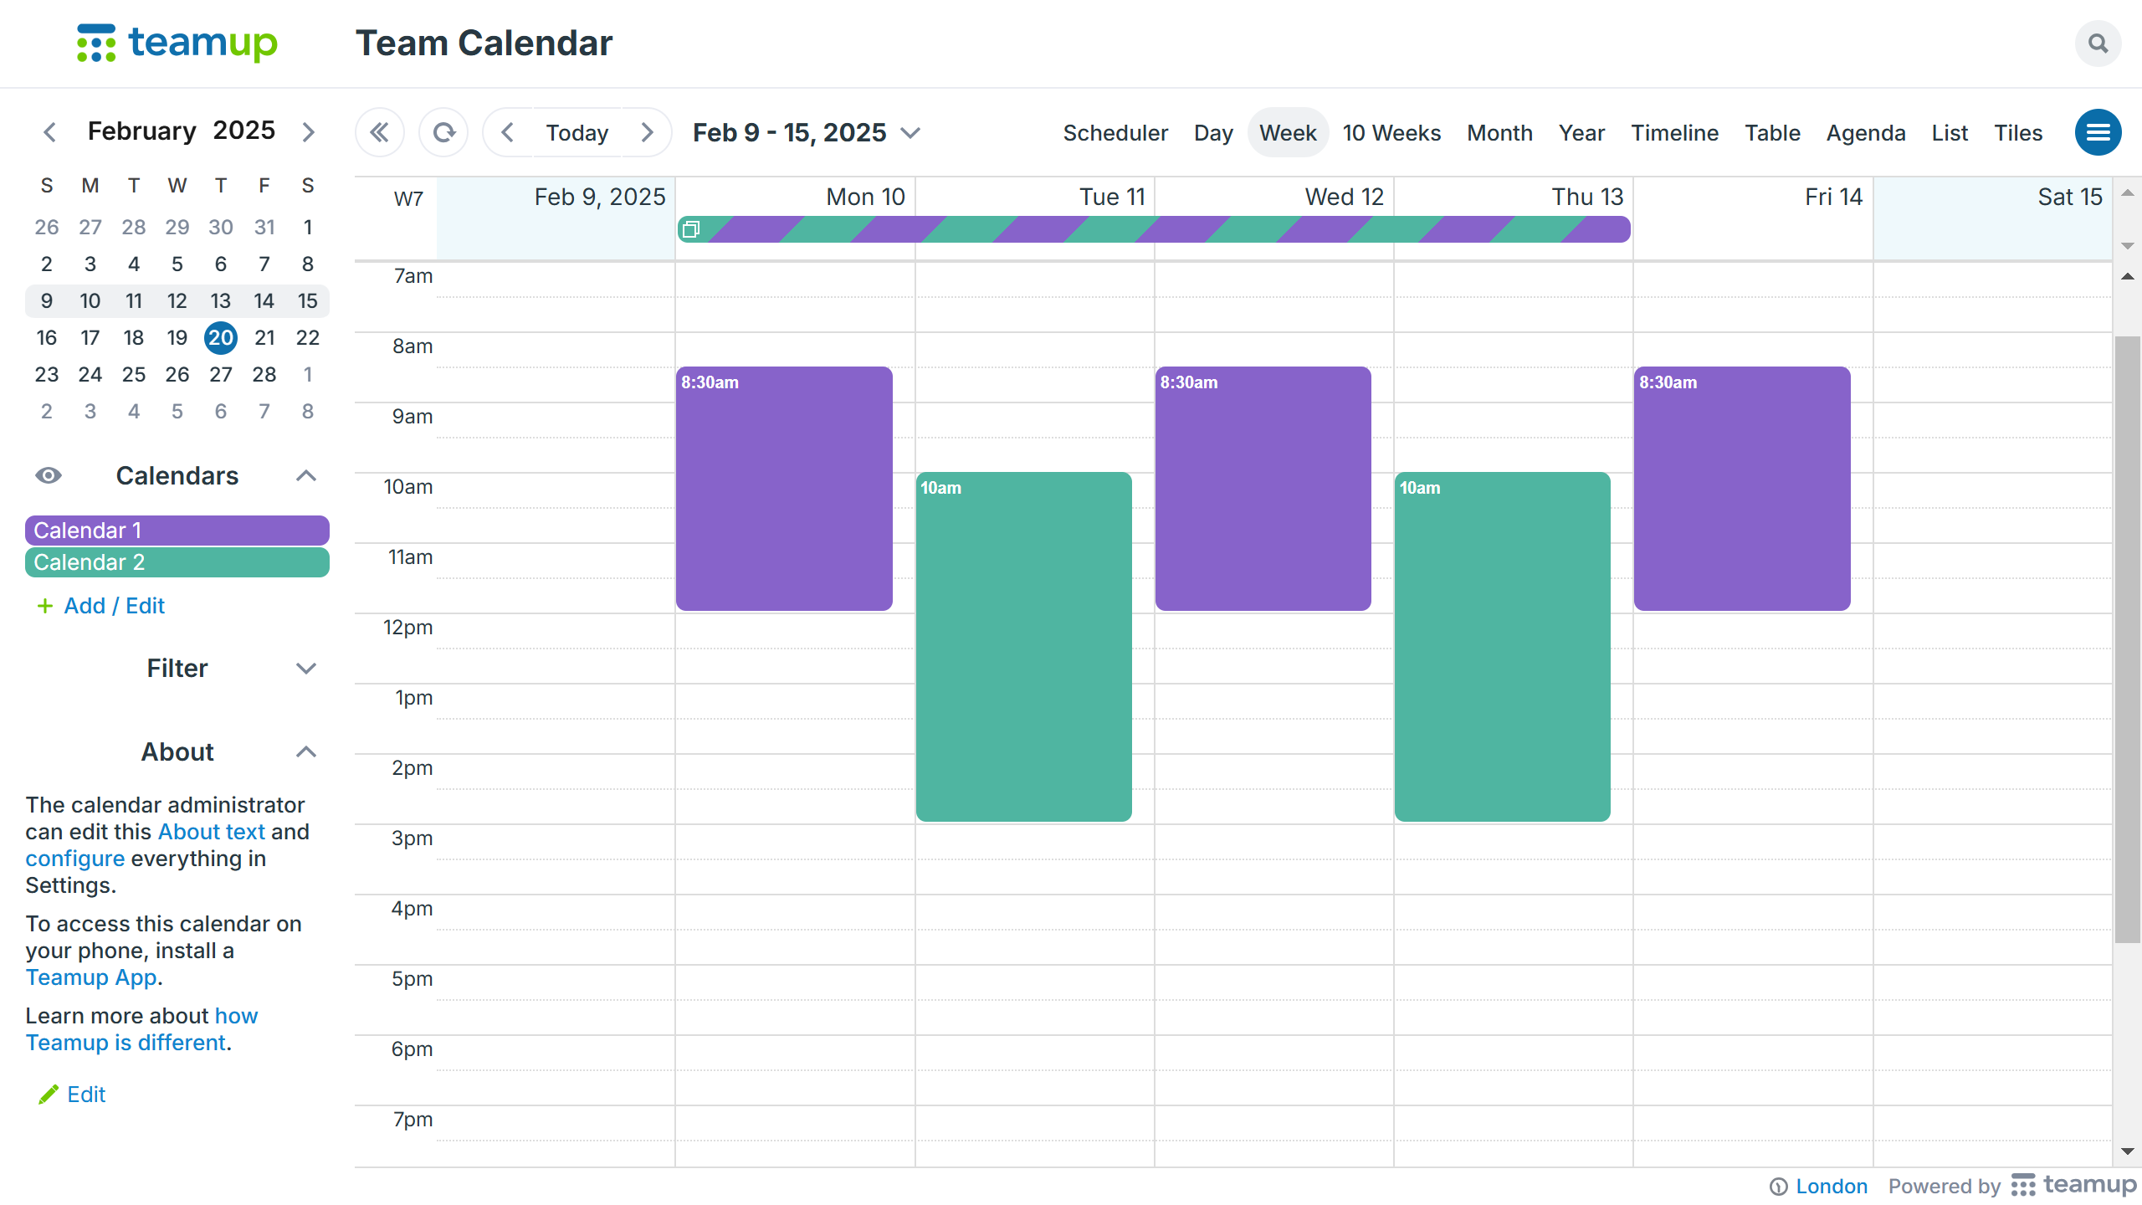Image resolution: width=2142 pixels, height=1205 pixels.
Task: Open the blue hamburger menu
Action: point(2098,132)
